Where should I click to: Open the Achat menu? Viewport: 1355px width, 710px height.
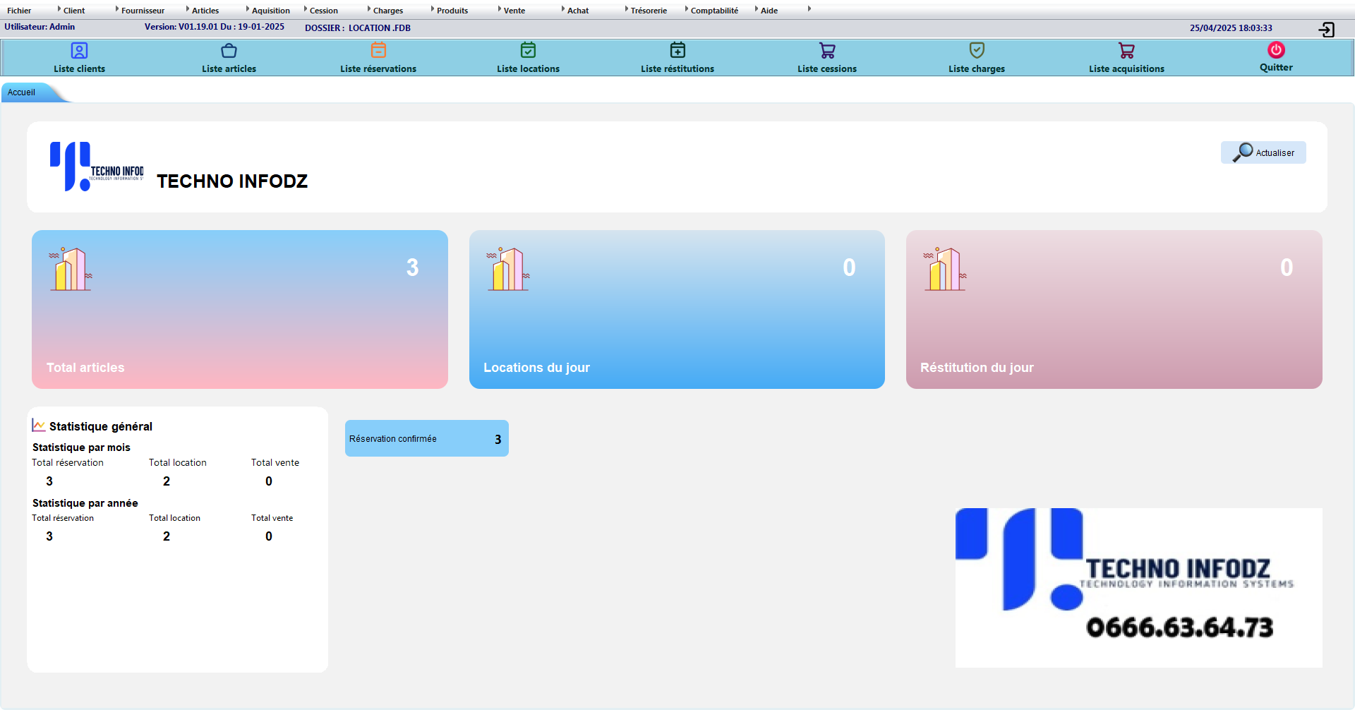click(x=578, y=11)
